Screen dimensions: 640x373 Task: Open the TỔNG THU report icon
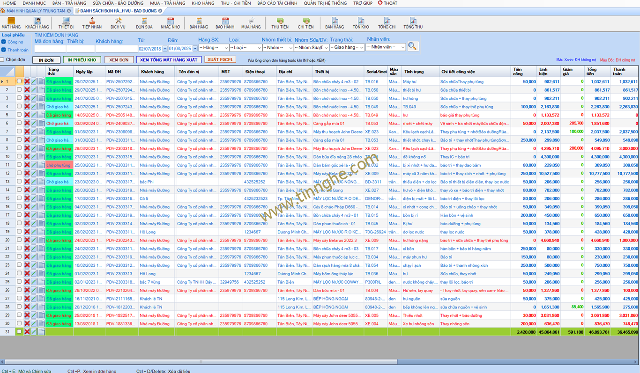coord(413,23)
